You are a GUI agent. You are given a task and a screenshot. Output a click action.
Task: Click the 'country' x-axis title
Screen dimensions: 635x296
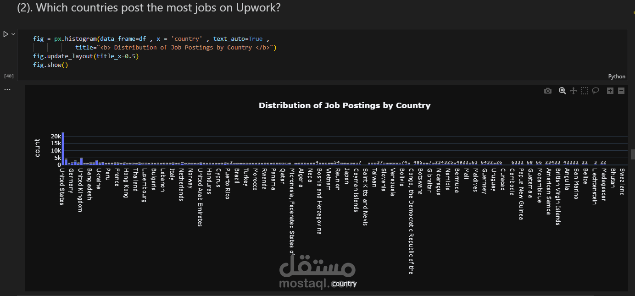pos(345,284)
